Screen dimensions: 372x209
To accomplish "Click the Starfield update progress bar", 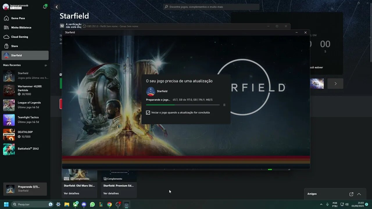I will (x=183, y=105).
